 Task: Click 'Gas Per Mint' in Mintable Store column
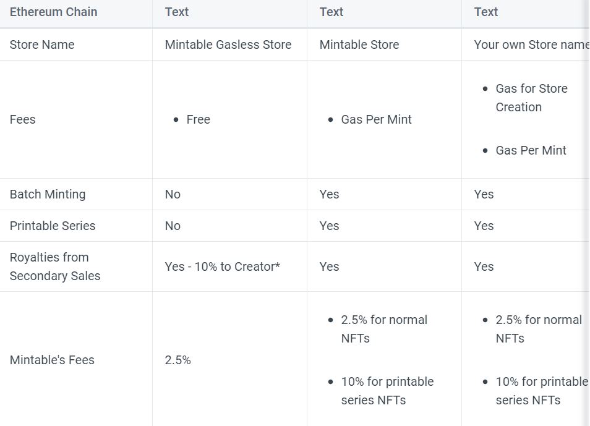pyautogui.click(x=376, y=119)
